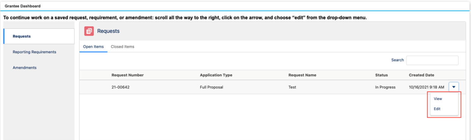Click the In Progress status cell
The image size is (471, 140).
[385, 87]
